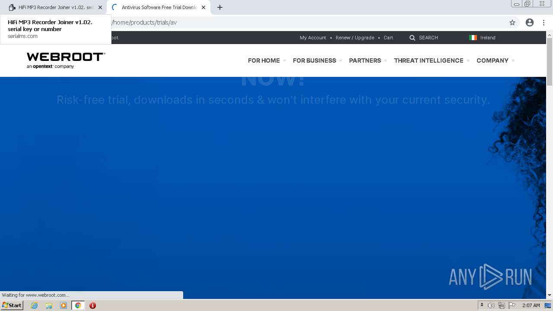
Task: Click the Webroot logo
Action: click(66, 60)
